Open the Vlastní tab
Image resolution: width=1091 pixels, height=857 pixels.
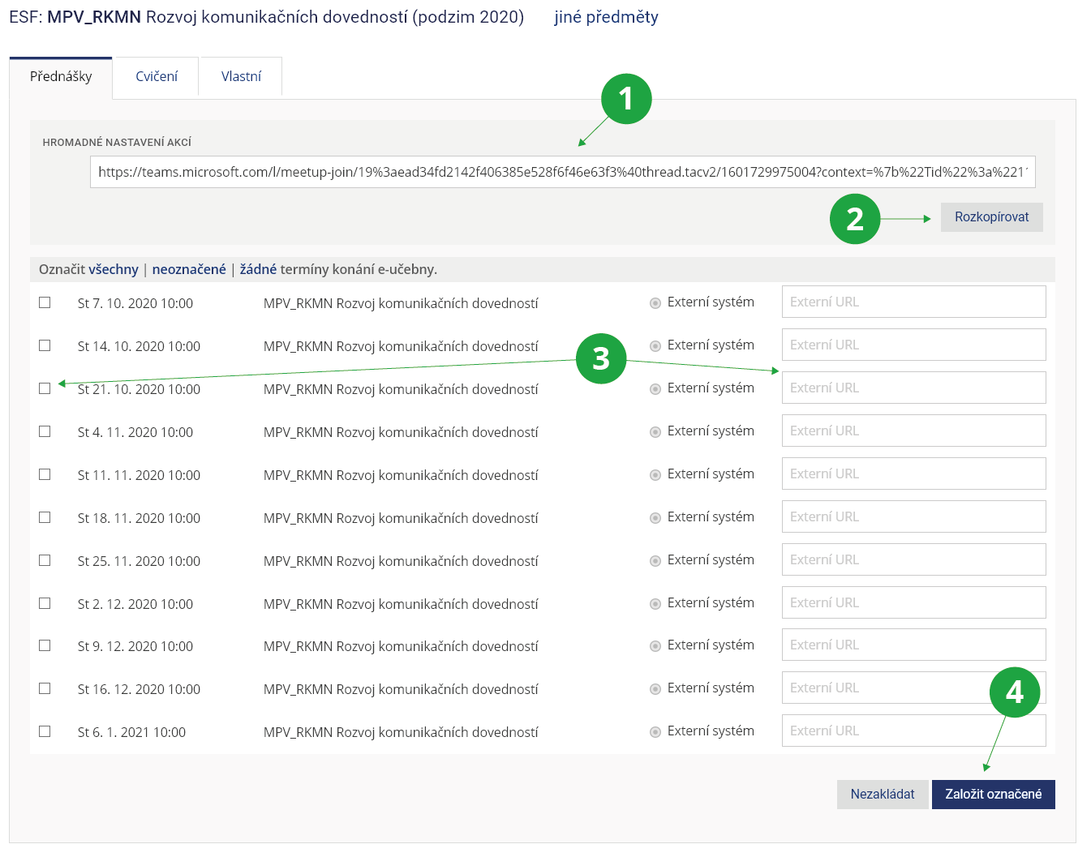pos(241,77)
